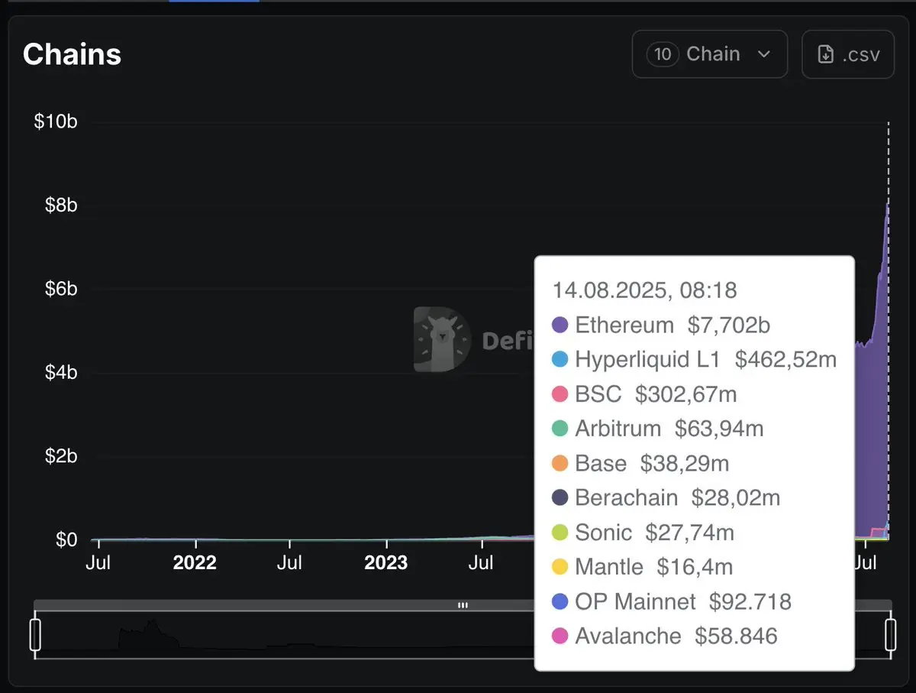Click the Chains heading
Screen dimensions: 916x693
click(x=72, y=54)
